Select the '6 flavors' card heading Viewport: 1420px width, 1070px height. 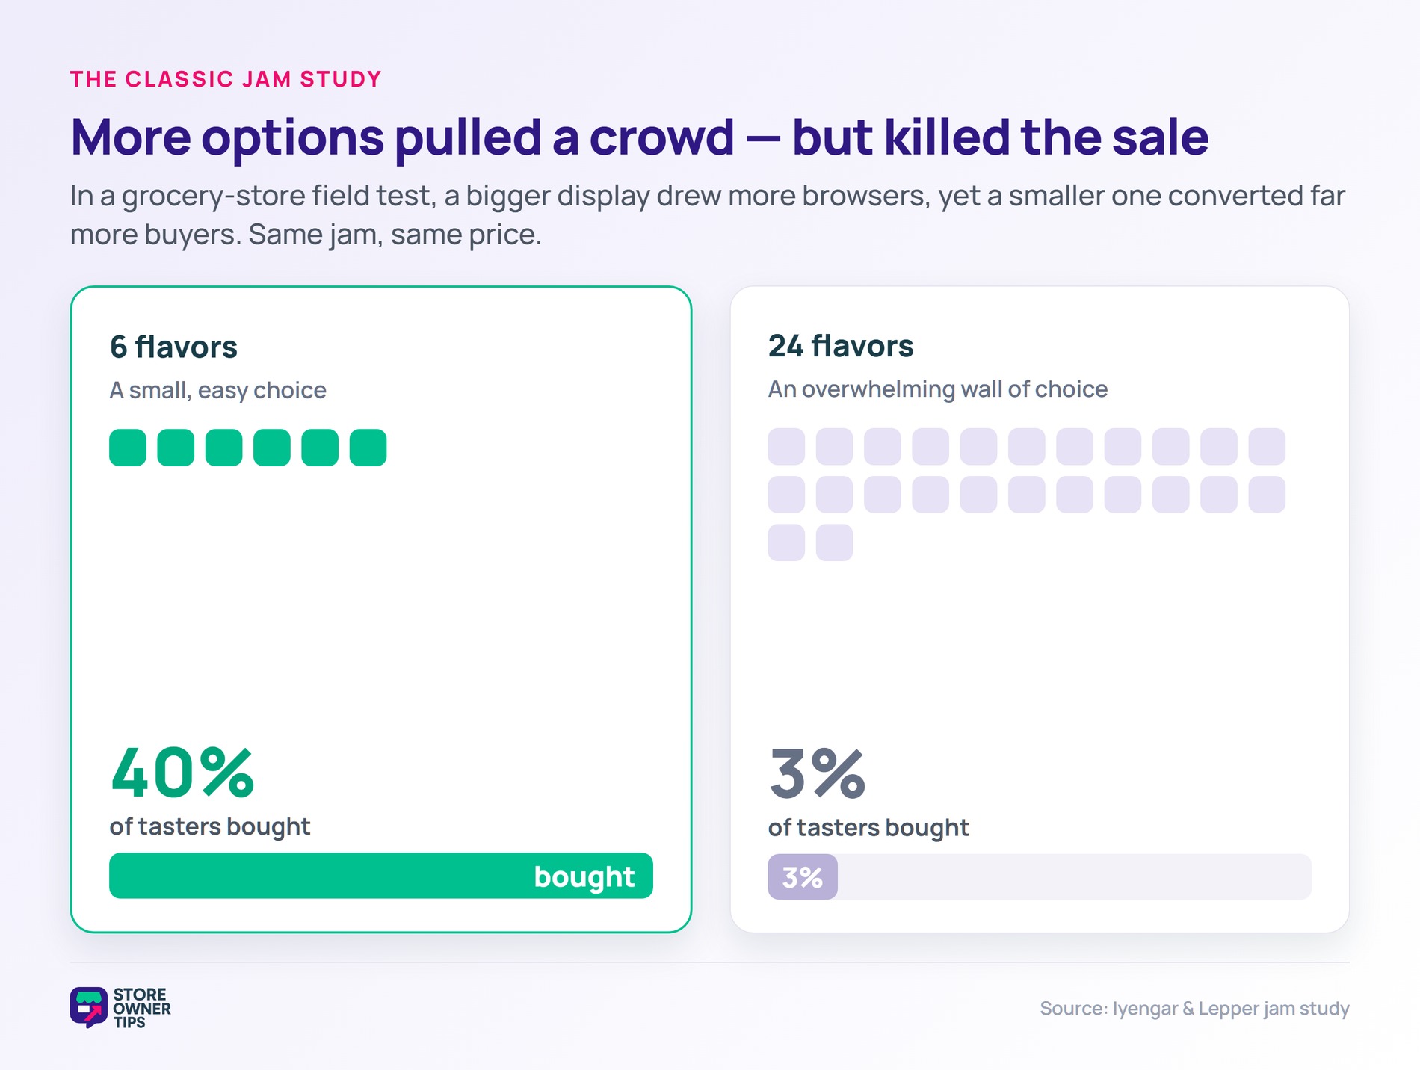[173, 347]
